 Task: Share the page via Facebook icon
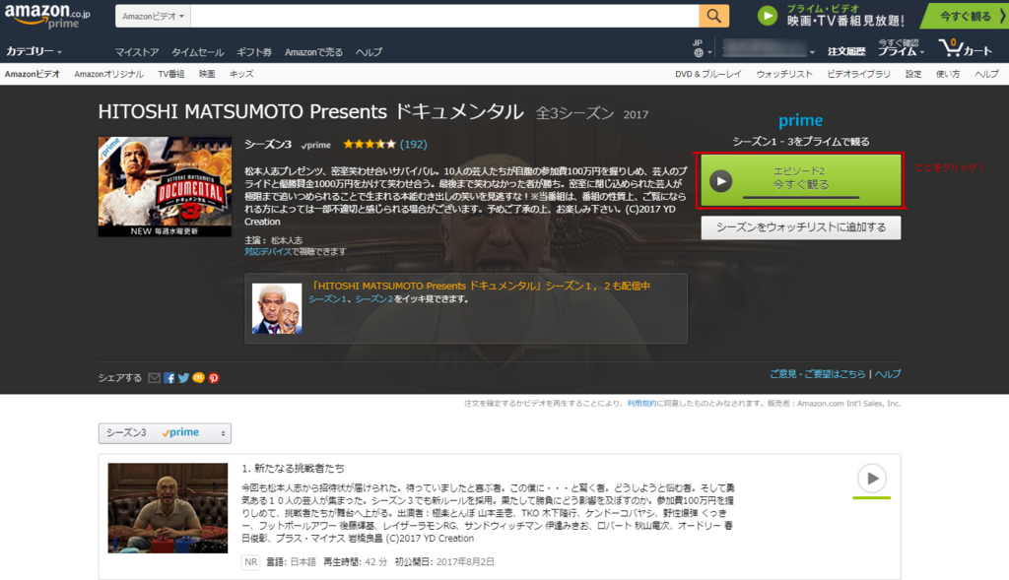coord(168,378)
